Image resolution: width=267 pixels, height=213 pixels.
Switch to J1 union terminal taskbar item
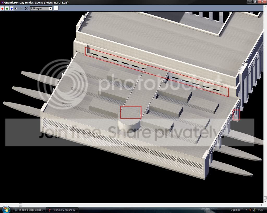63,210
